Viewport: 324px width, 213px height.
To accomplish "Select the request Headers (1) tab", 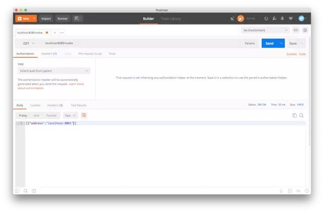I will click(x=49, y=54).
